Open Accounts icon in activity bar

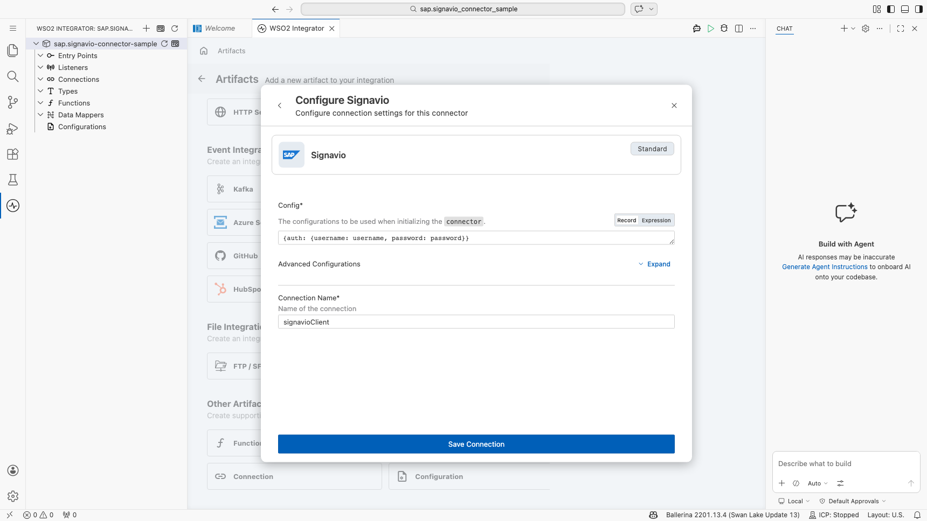click(13, 470)
